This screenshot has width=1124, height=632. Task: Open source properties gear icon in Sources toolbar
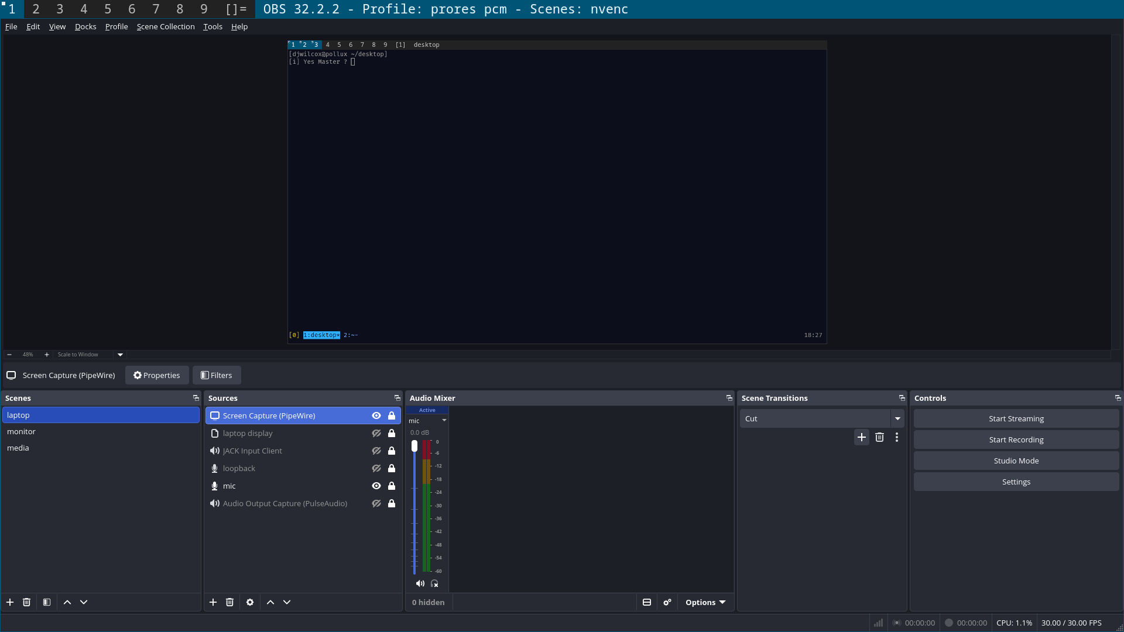(x=250, y=602)
